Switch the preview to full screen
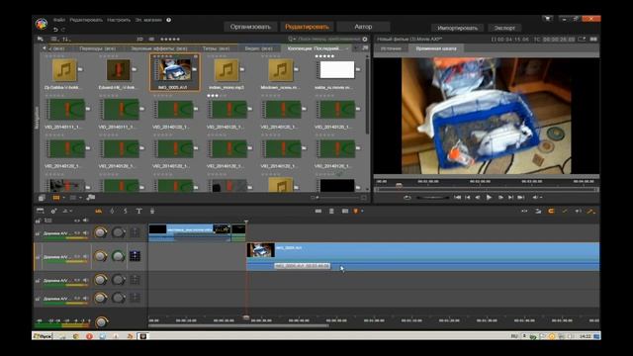Image resolution: width=633 pixels, height=356 pixels. pos(582,40)
